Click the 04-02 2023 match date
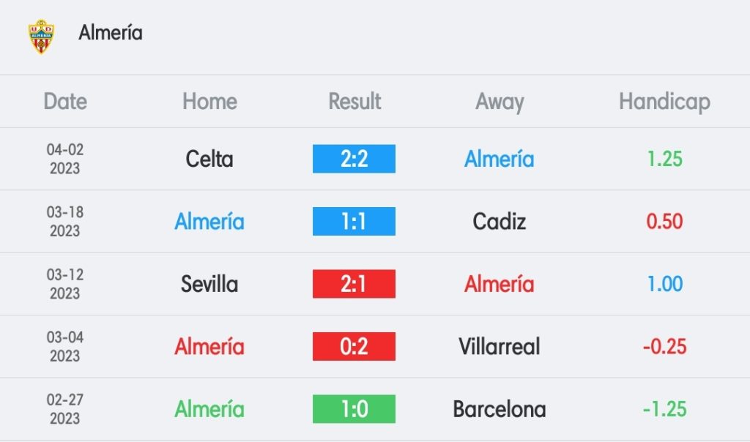Viewport: 750px width, 442px height. (65, 159)
